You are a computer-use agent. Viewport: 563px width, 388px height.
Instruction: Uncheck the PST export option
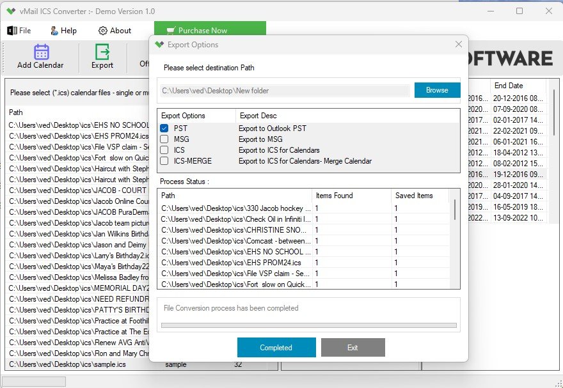(164, 128)
